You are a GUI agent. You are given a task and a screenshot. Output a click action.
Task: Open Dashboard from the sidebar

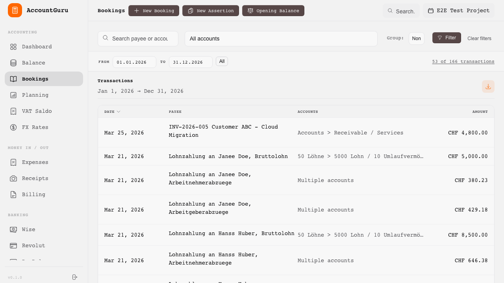37,47
